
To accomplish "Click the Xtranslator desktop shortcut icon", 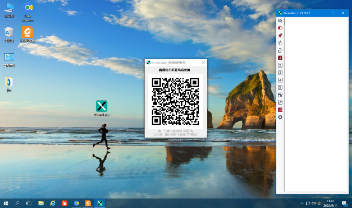I will (x=101, y=108).
